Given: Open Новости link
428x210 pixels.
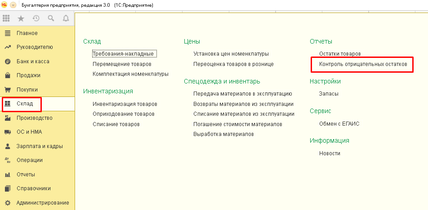Looking at the screenshot, I should click(330, 153).
